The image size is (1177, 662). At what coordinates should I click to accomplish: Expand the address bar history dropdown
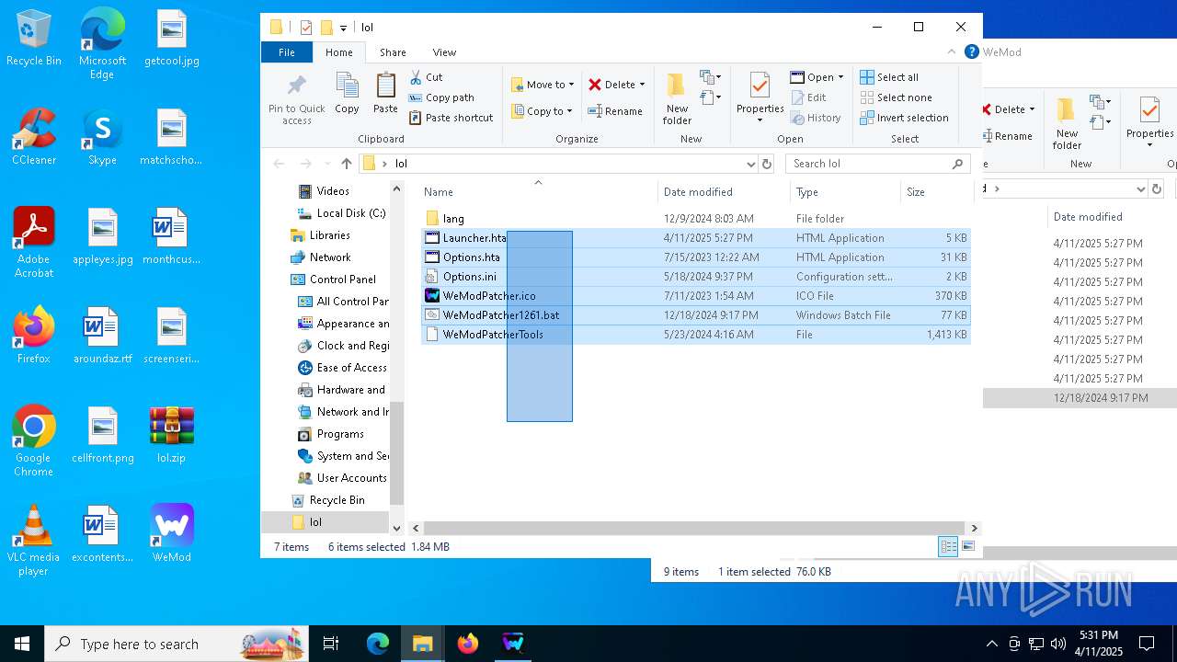click(x=750, y=164)
